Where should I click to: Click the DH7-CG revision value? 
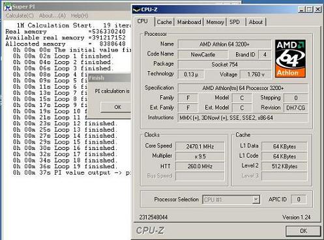295,108
